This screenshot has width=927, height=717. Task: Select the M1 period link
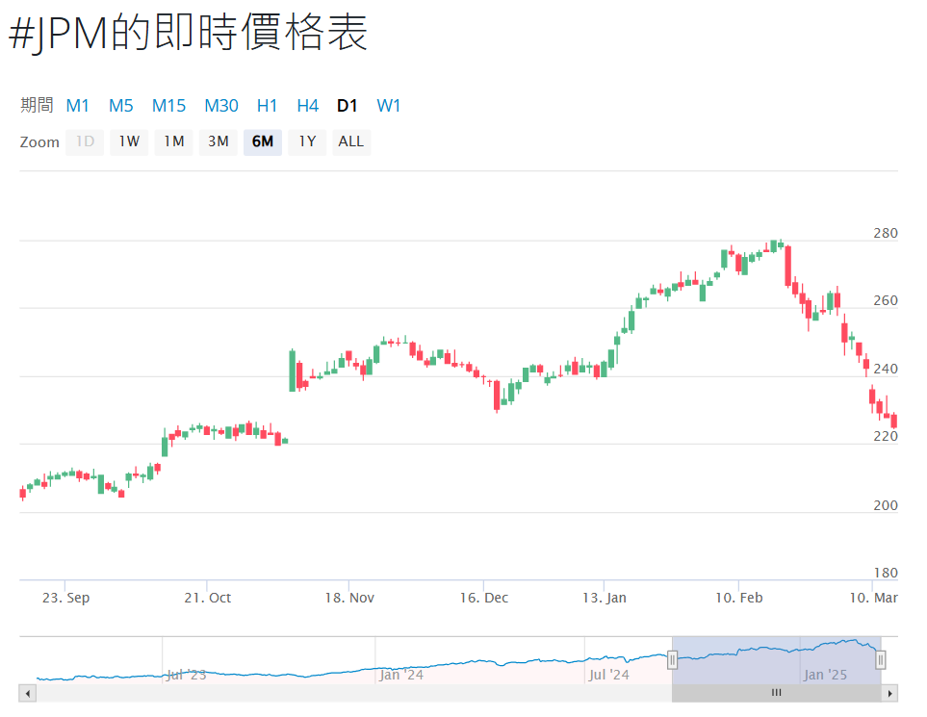pos(77,106)
